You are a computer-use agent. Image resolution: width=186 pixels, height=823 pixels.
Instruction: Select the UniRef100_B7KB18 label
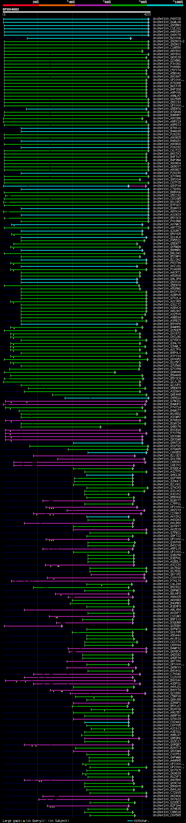(x=167, y=420)
